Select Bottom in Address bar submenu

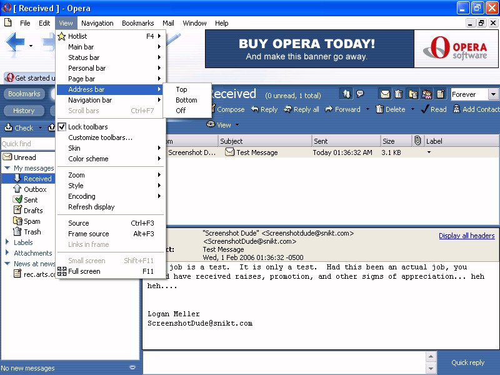186,100
